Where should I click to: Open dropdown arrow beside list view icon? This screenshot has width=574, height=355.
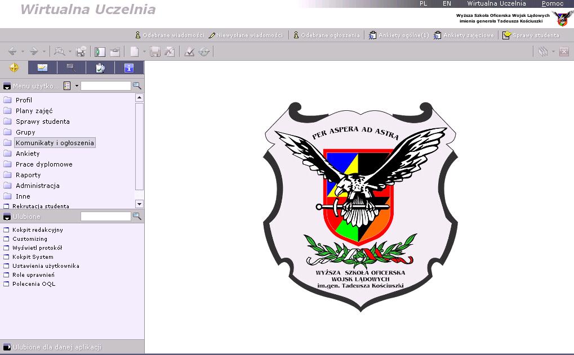(x=77, y=86)
